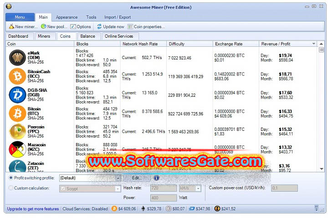Sort by Network Hash Rate column header
This screenshot has width=328, height=218.
coord(143,44)
